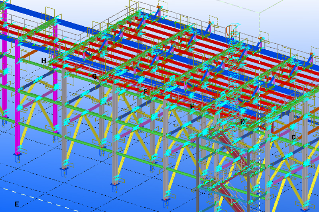Select grid label E at bottom left
The width and height of the screenshot is (319, 212).
tap(17, 204)
